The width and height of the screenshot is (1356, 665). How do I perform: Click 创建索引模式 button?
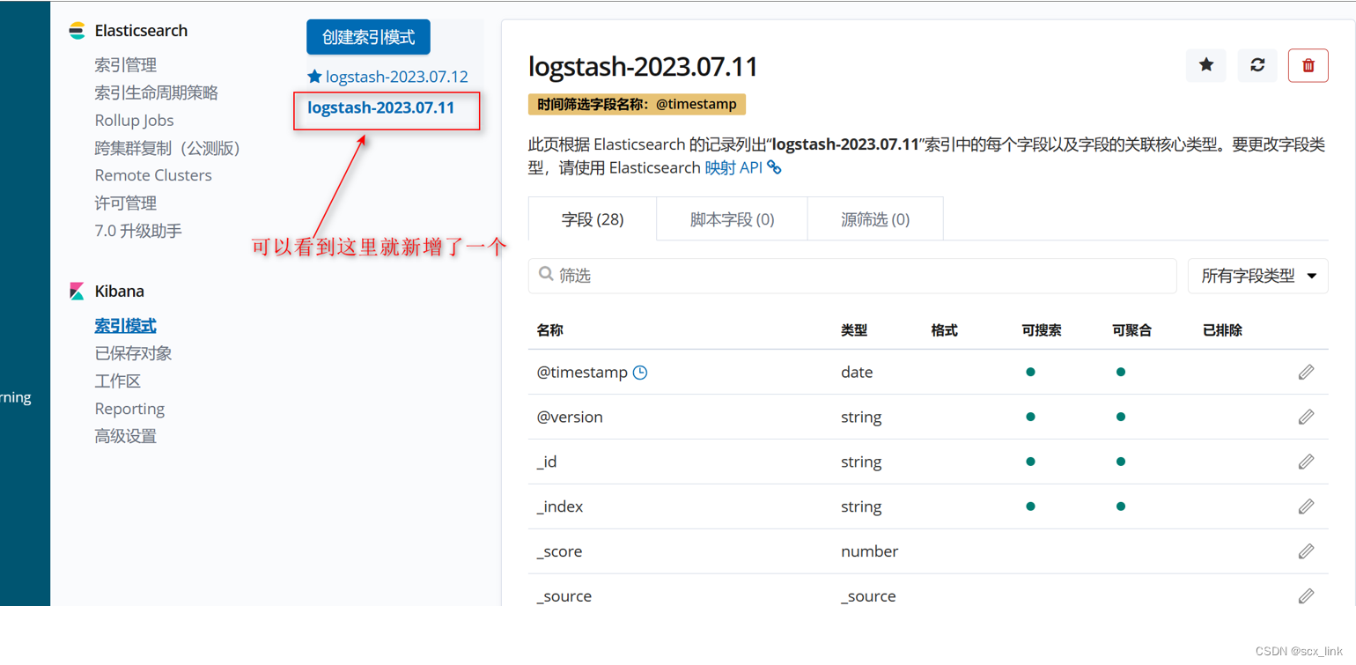(x=368, y=37)
